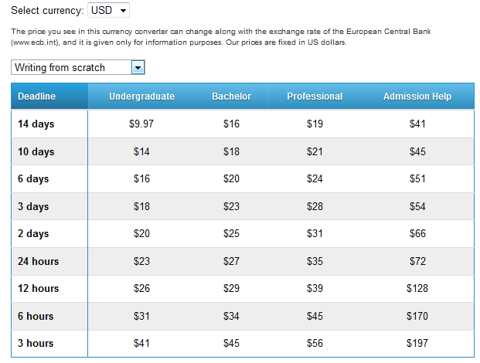Click the $72 Admission Help price

tap(417, 261)
